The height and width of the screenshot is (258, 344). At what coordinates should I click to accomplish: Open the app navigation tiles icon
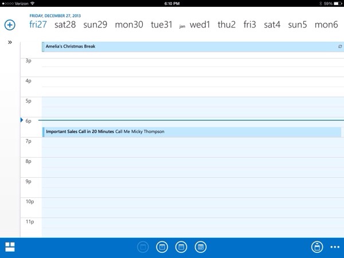10,247
